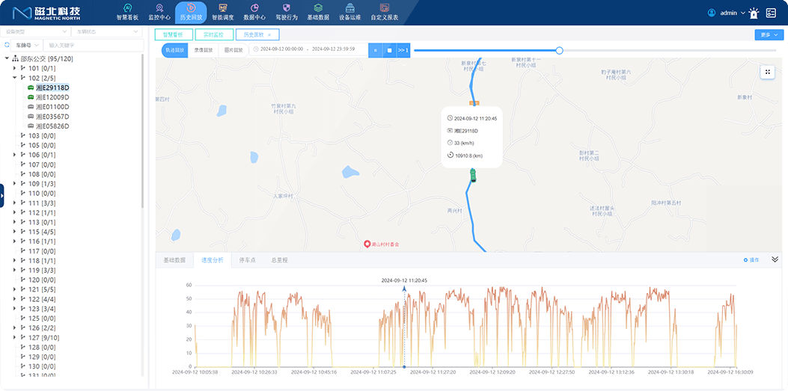Screen dimensions: 788x391
Task: Select the 历史回放 history playback module
Action: click(191, 13)
